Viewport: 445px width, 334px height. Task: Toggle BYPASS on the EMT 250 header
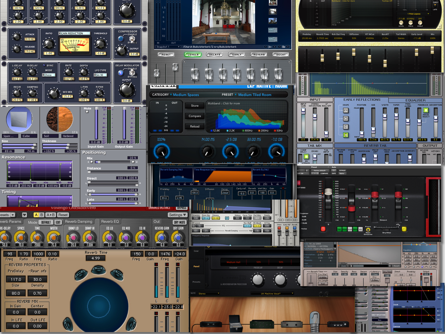342,170
